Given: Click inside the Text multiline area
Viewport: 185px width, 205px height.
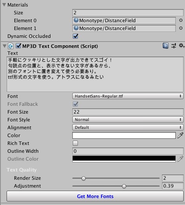Looking at the screenshot, I should click(x=95, y=74).
